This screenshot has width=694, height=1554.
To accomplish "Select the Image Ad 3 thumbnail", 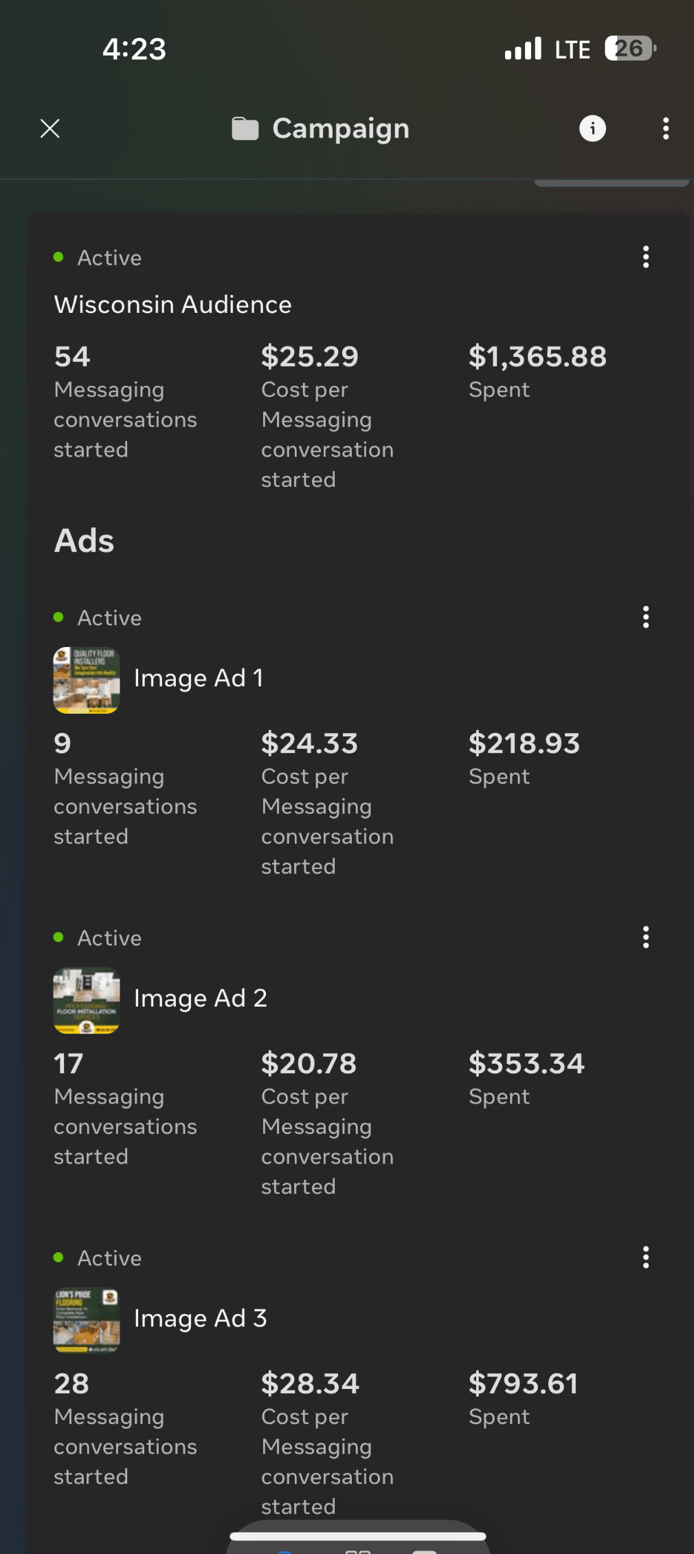I will (x=87, y=1320).
